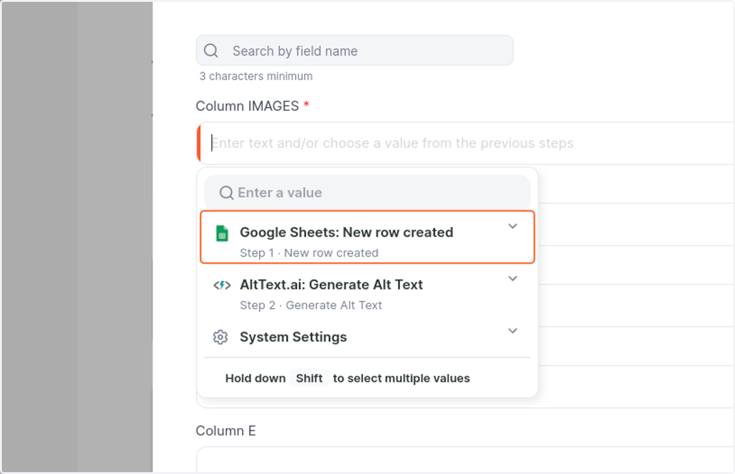Select AltText.ai: Generate Alt Text entry

pos(367,294)
